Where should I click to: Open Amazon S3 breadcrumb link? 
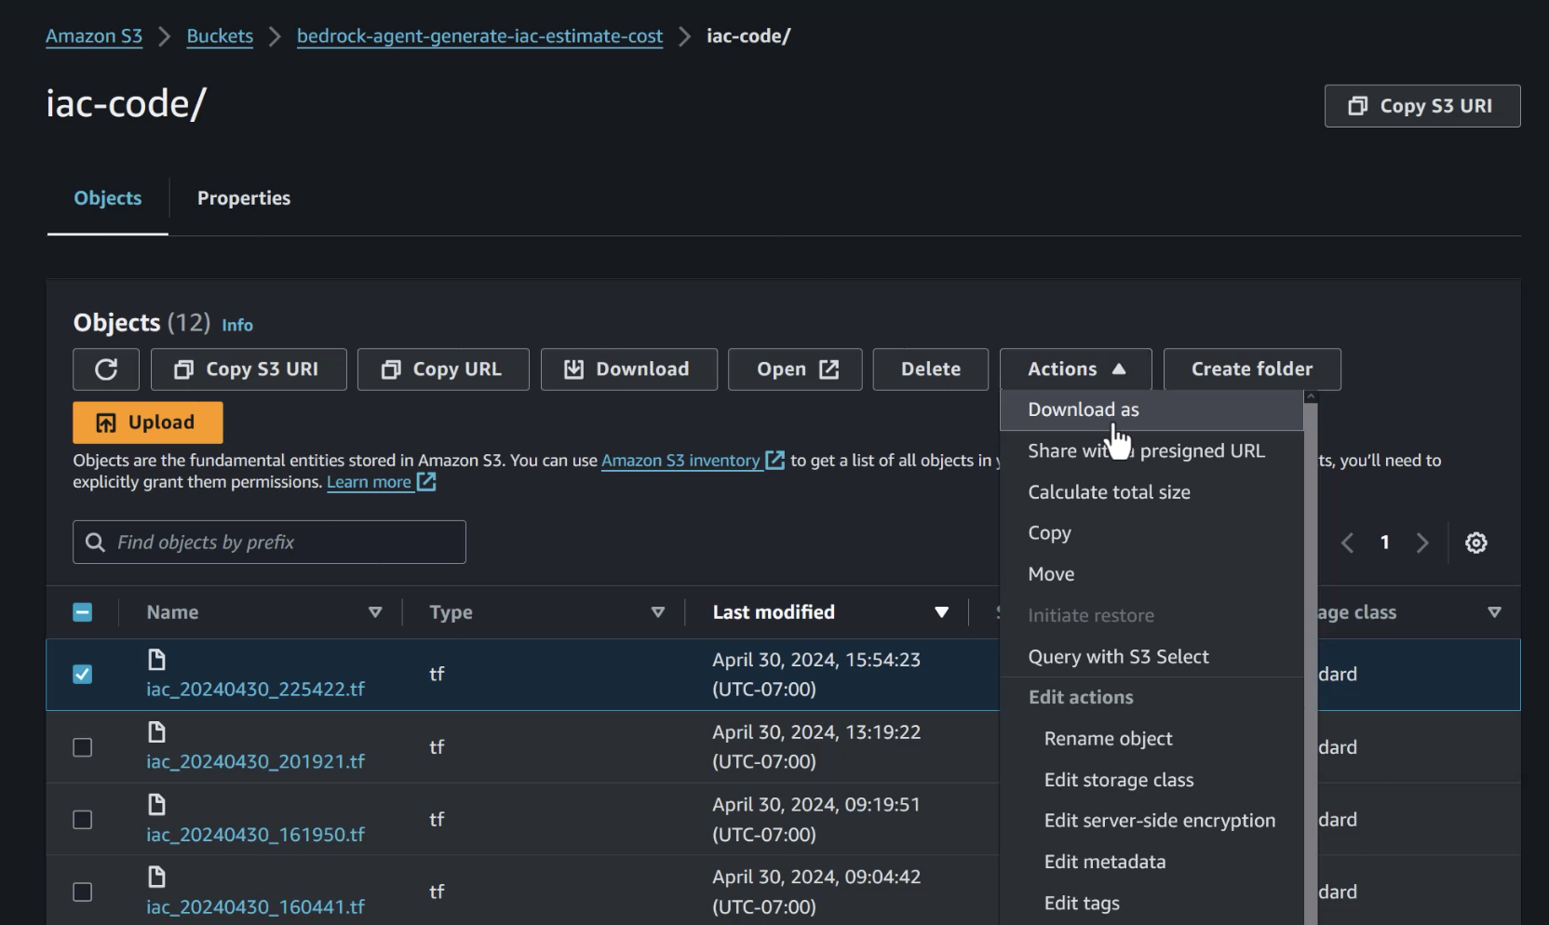[x=94, y=36]
